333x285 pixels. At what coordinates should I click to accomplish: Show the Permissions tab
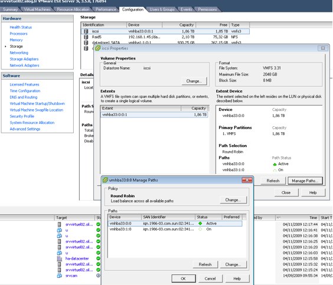(207, 9)
